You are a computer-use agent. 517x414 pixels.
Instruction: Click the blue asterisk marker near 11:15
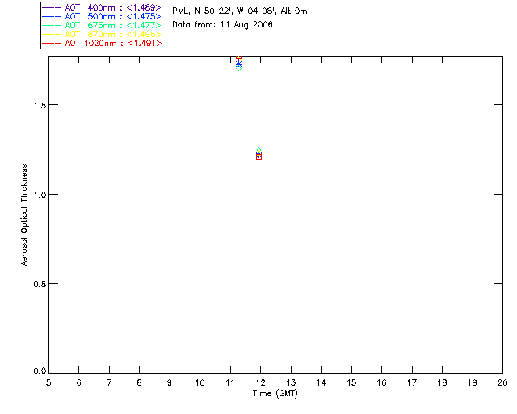coord(239,64)
